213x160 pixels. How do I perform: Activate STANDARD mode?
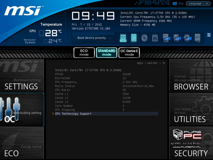tap(106, 53)
